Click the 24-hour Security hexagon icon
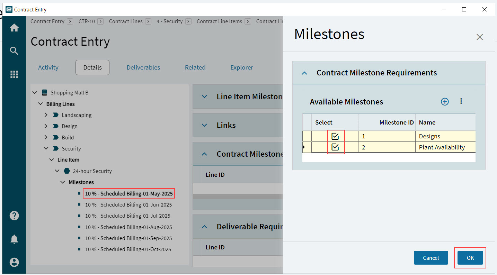Viewport: 497px width, 275px height. tap(67, 171)
